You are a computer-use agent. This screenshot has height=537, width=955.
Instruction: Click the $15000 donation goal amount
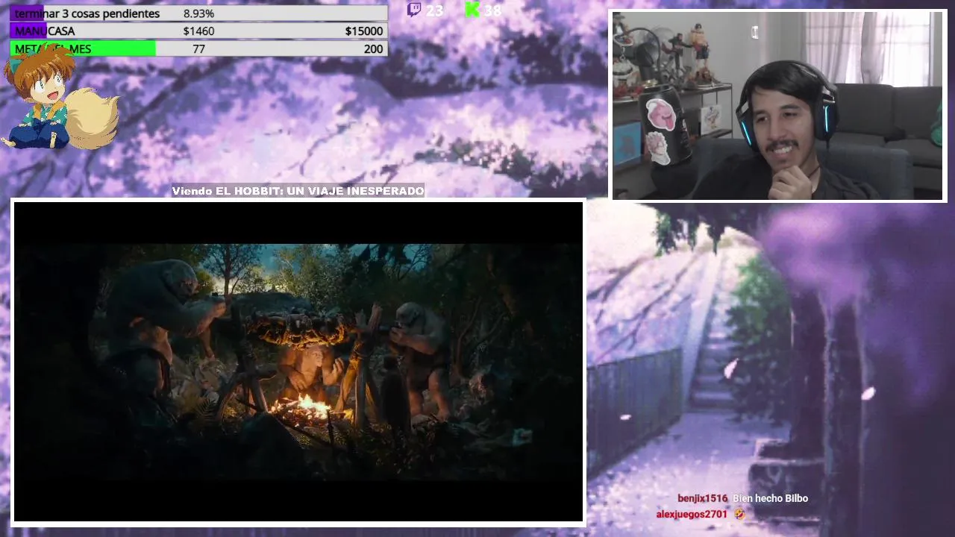pos(364,31)
